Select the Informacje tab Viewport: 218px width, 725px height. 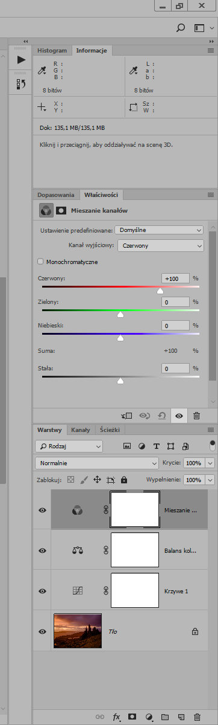(x=92, y=51)
